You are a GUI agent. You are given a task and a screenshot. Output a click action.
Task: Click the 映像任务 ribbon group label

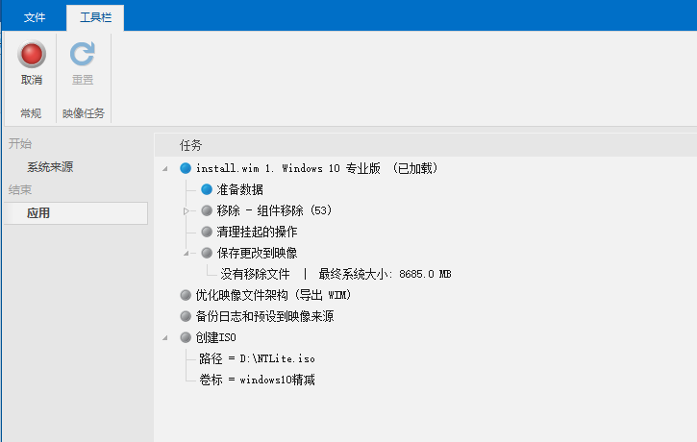83,113
